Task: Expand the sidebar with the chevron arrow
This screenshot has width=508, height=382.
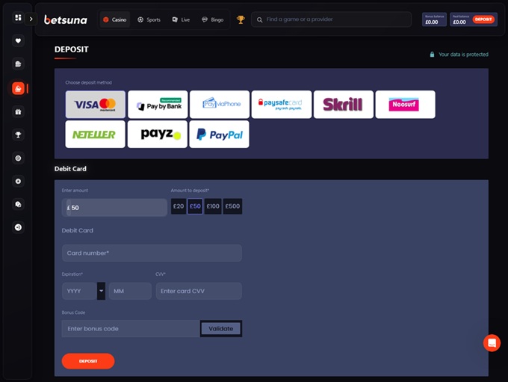Action: 31,19
